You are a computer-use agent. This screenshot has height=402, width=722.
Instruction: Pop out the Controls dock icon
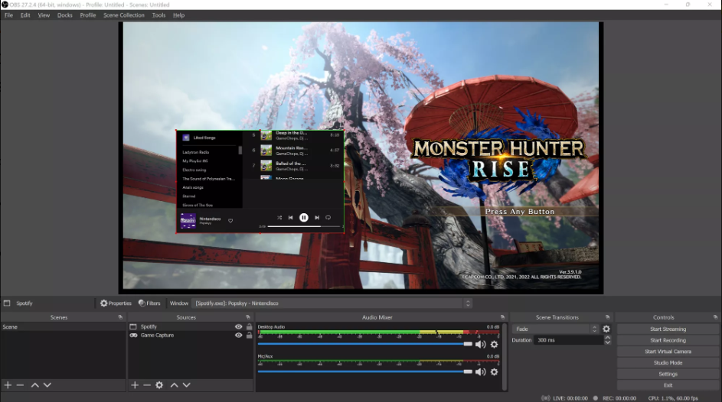(x=715, y=317)
